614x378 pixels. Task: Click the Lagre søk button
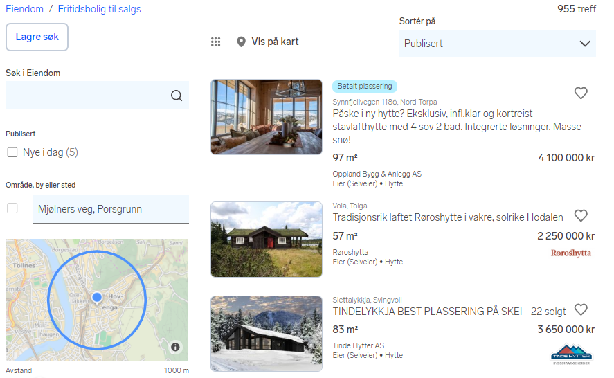[37, 37]
